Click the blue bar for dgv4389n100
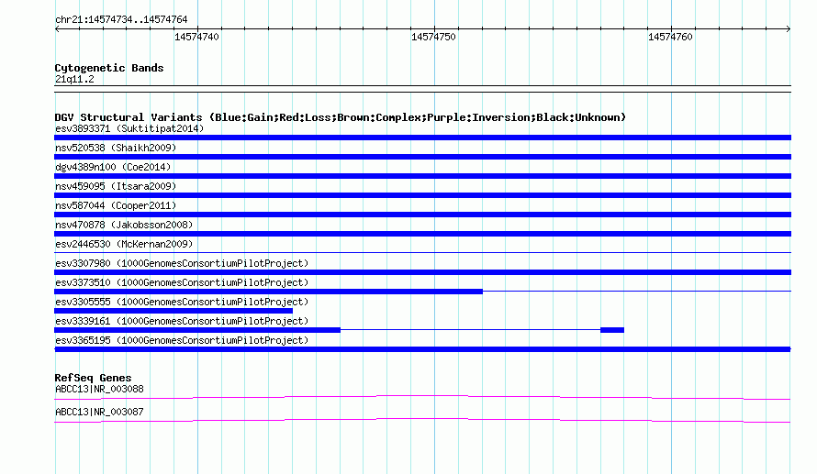The image size is (817, 474). [422, 176]
